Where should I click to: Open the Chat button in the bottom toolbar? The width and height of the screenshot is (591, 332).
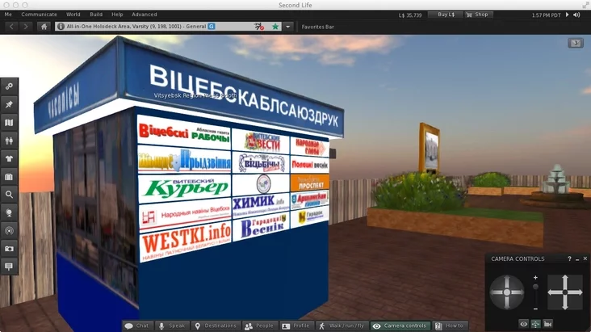pos(137,326)
